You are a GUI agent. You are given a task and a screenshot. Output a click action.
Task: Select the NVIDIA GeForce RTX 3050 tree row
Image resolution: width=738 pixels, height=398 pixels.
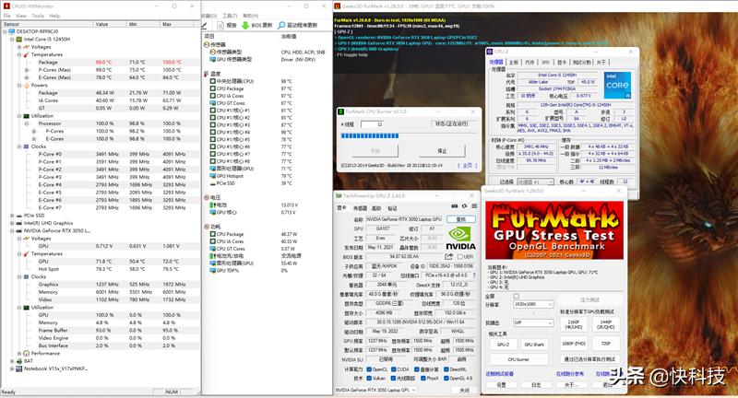pos(56,230)
